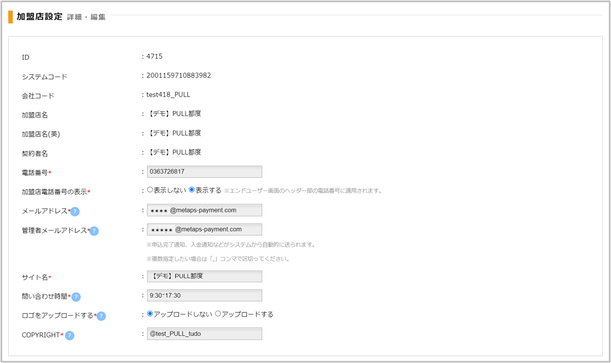Click the help icon beside メールアドレス

75,212
